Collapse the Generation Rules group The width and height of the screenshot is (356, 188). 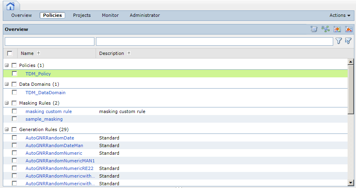click(x=7, y=129)
